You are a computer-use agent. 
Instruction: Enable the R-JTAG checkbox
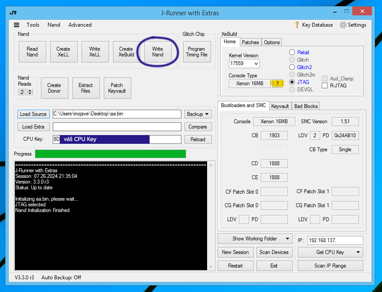click(x=324, y=85)
